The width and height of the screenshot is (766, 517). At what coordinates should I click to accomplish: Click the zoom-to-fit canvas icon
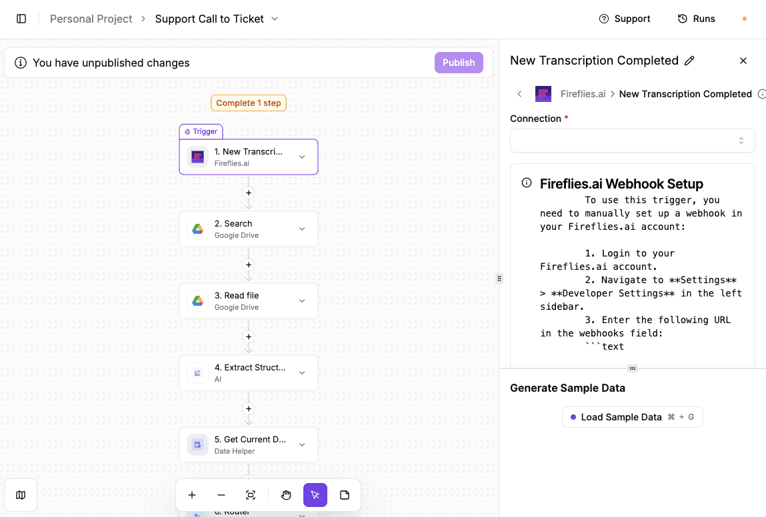point(250,495)
